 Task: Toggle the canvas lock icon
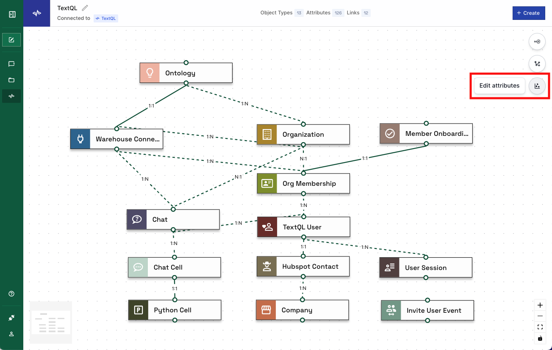coord(540,338)
